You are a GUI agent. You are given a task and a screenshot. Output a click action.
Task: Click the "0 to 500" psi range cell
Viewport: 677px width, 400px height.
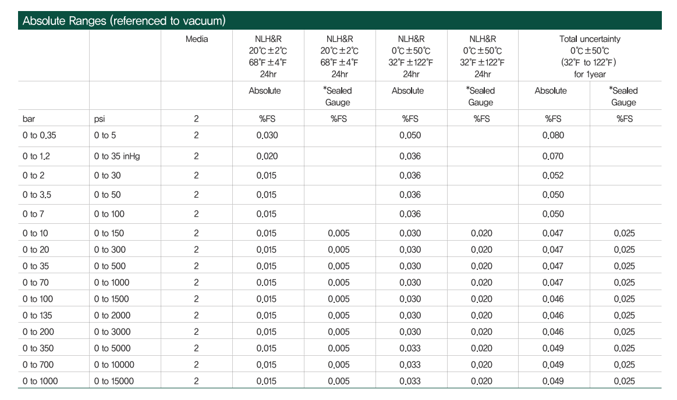[110, 266]
